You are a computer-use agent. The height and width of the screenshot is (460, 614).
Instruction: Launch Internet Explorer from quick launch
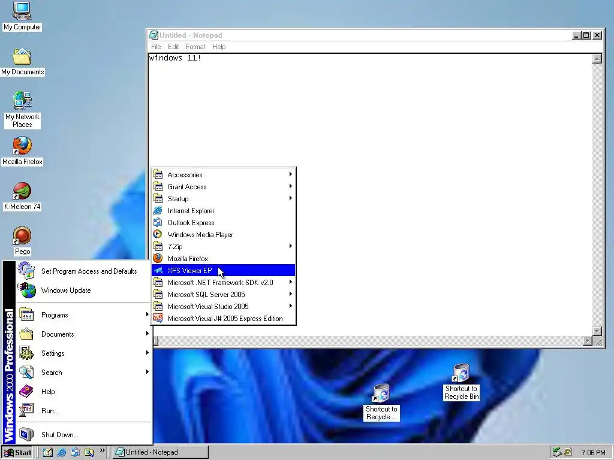click(62, 452)
